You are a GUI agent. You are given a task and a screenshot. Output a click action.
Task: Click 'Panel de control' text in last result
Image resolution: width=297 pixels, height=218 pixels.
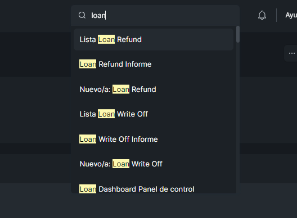166,189
